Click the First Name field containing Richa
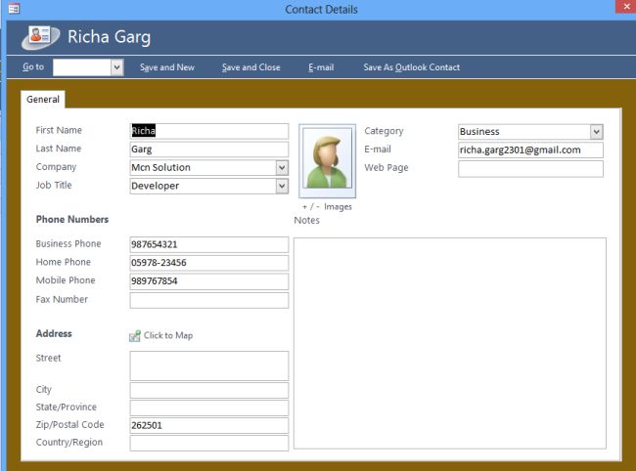 tap(209, 131)
